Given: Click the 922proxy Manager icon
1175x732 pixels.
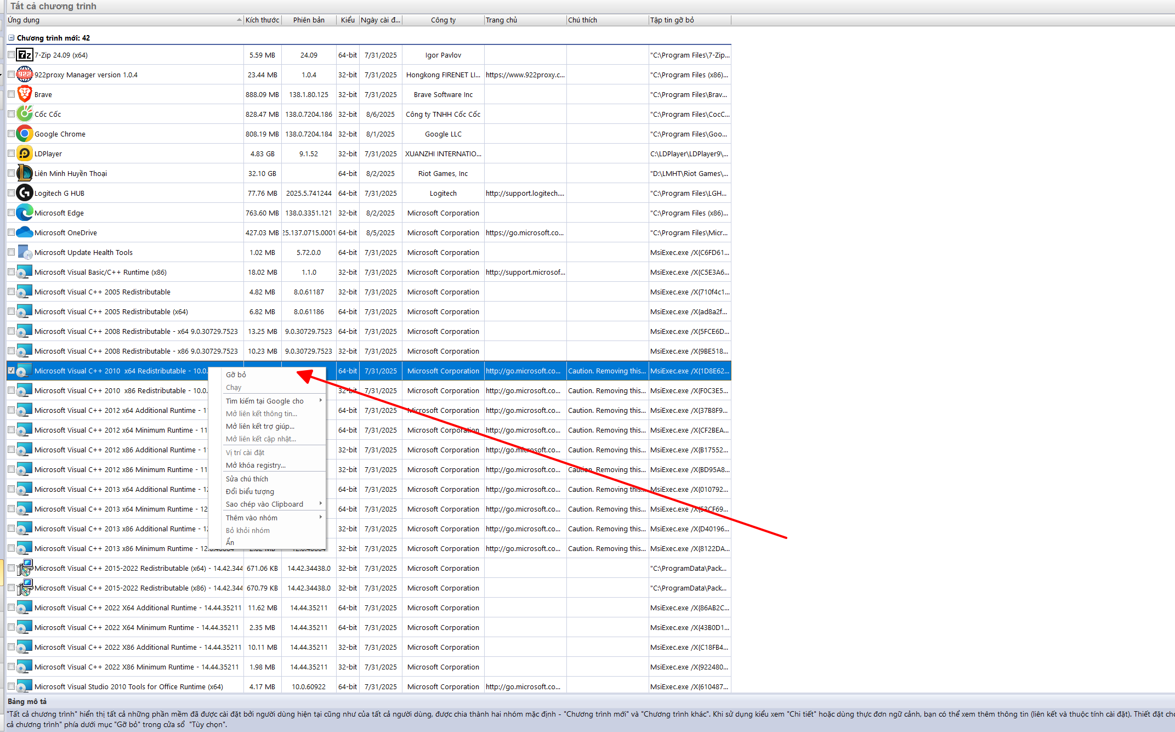Looking at the screenshot, I should (24, 75).
